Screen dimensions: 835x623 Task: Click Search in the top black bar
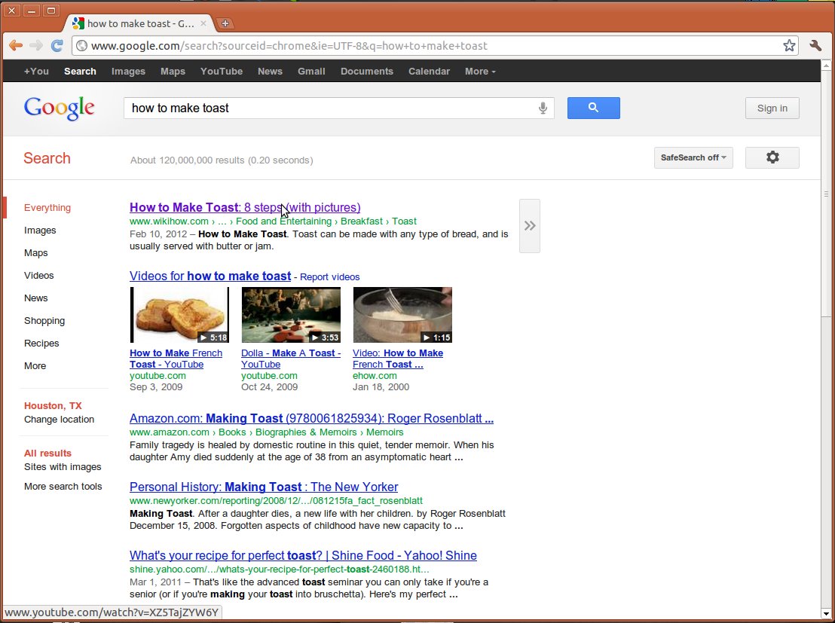[x=80, y=72]
